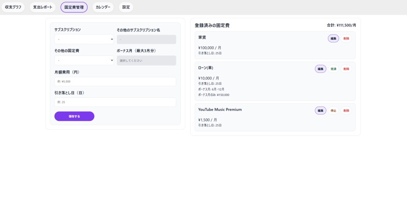Open the ボーナス月 selection field
This screenshot has width=407, height=214.
[146, 60]
